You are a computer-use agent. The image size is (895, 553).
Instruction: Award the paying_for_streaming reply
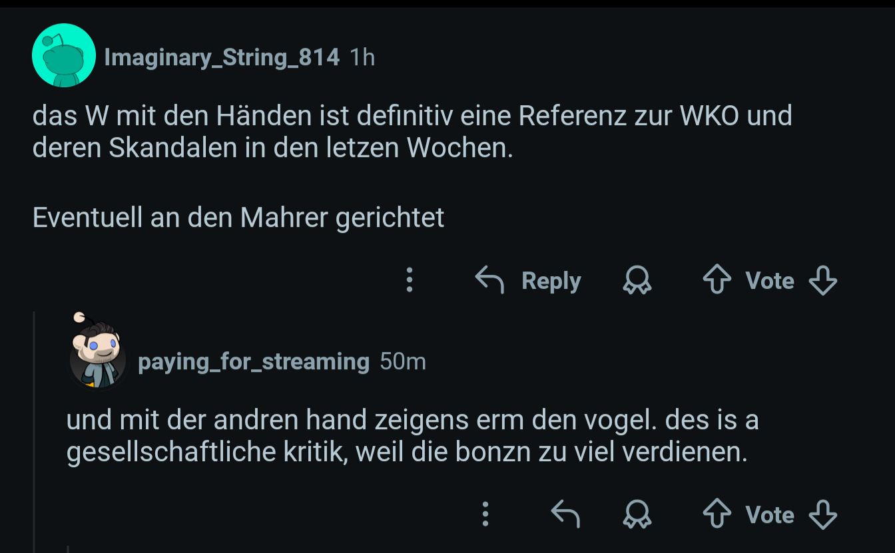[x=637, y=514]
